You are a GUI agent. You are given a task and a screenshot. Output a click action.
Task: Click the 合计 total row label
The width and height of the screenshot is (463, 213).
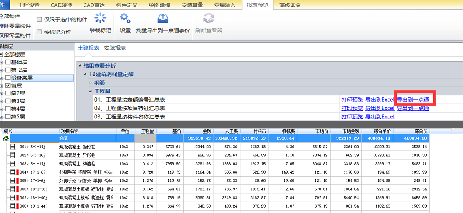click(64, 138)
